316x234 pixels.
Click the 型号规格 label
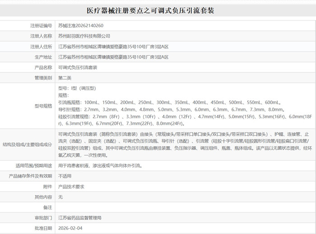point(43,106)
